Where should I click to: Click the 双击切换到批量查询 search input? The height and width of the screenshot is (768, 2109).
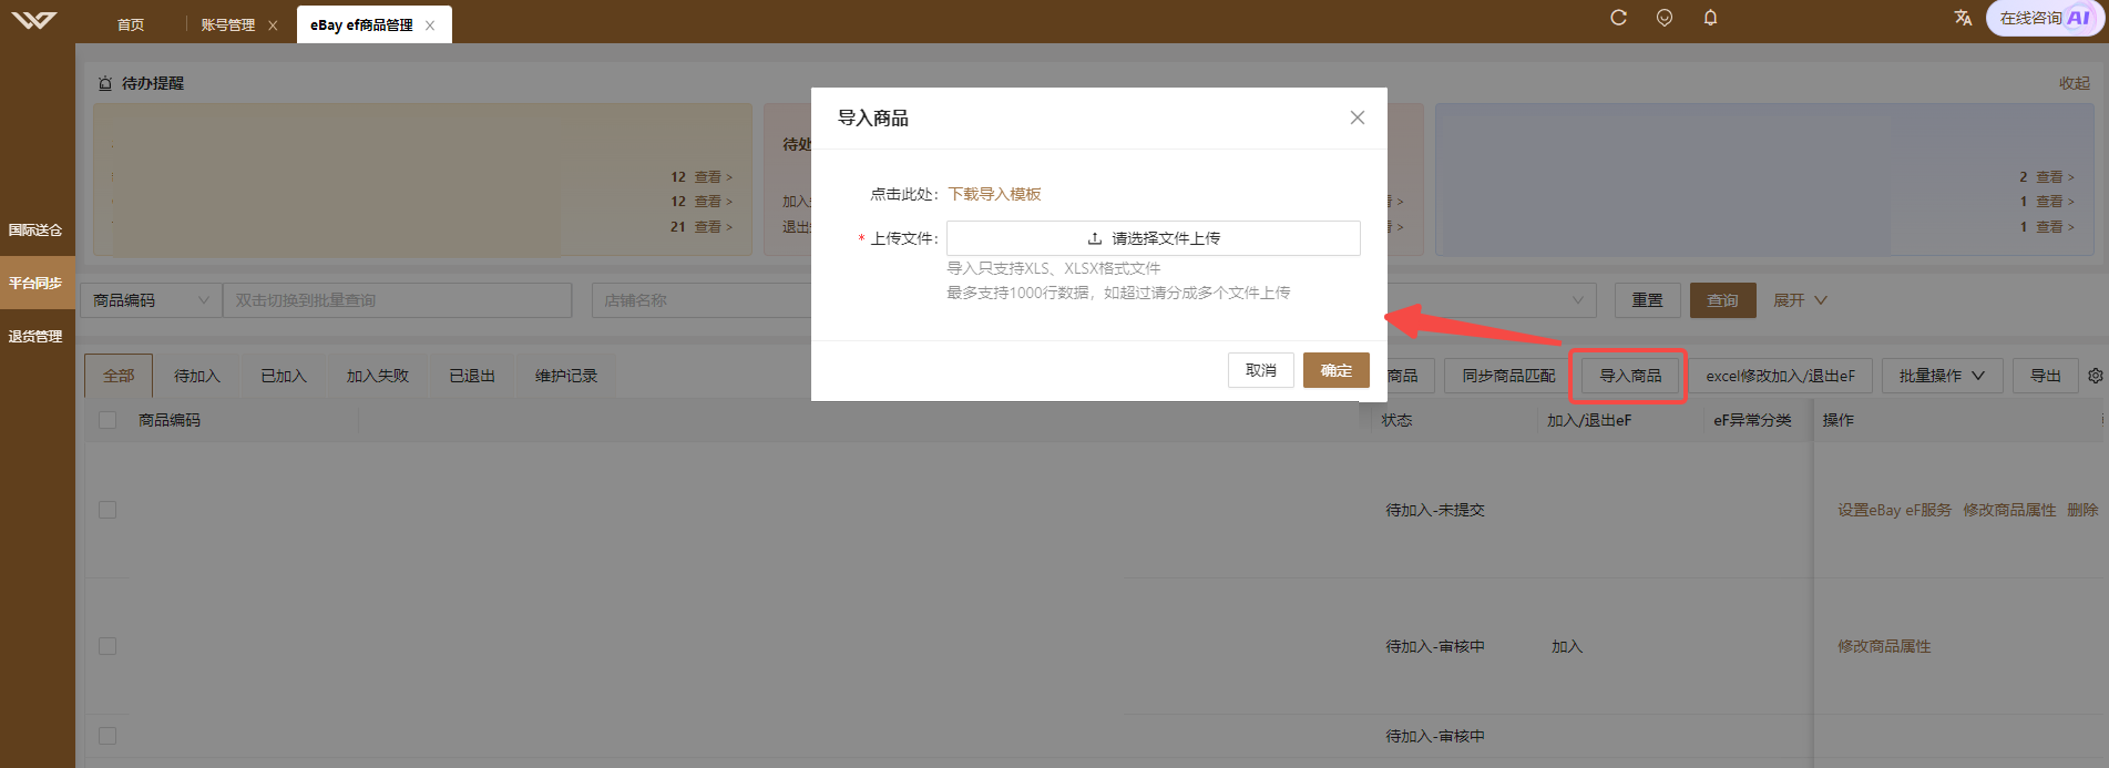pos(397,300)
